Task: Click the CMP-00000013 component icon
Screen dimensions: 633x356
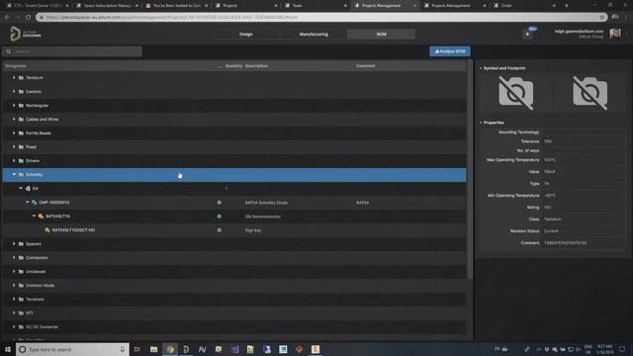Action: [x=35, y=202]
